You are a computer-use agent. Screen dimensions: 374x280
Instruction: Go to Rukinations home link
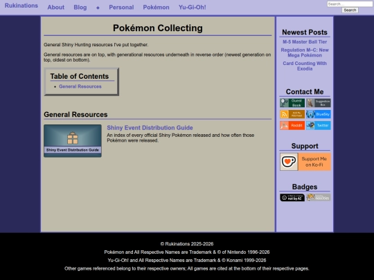tap(21, 6)
